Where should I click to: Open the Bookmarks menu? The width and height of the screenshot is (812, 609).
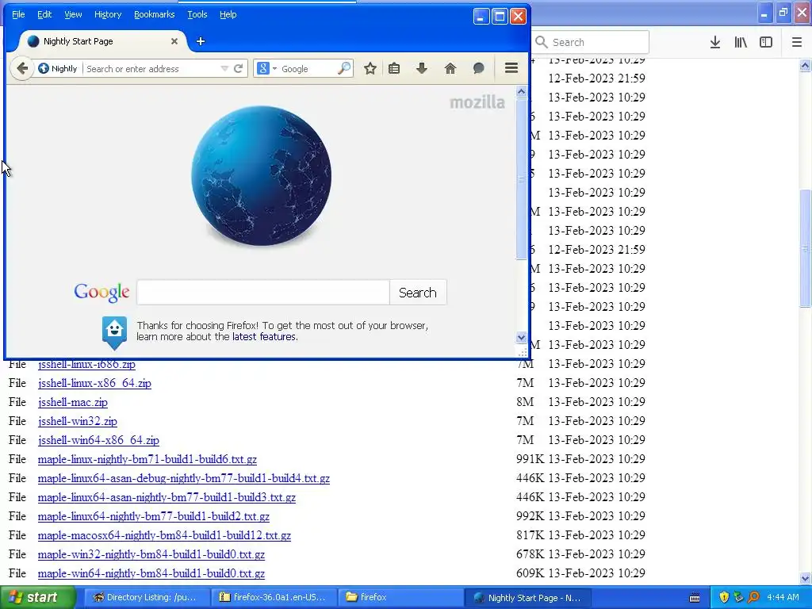155,14
